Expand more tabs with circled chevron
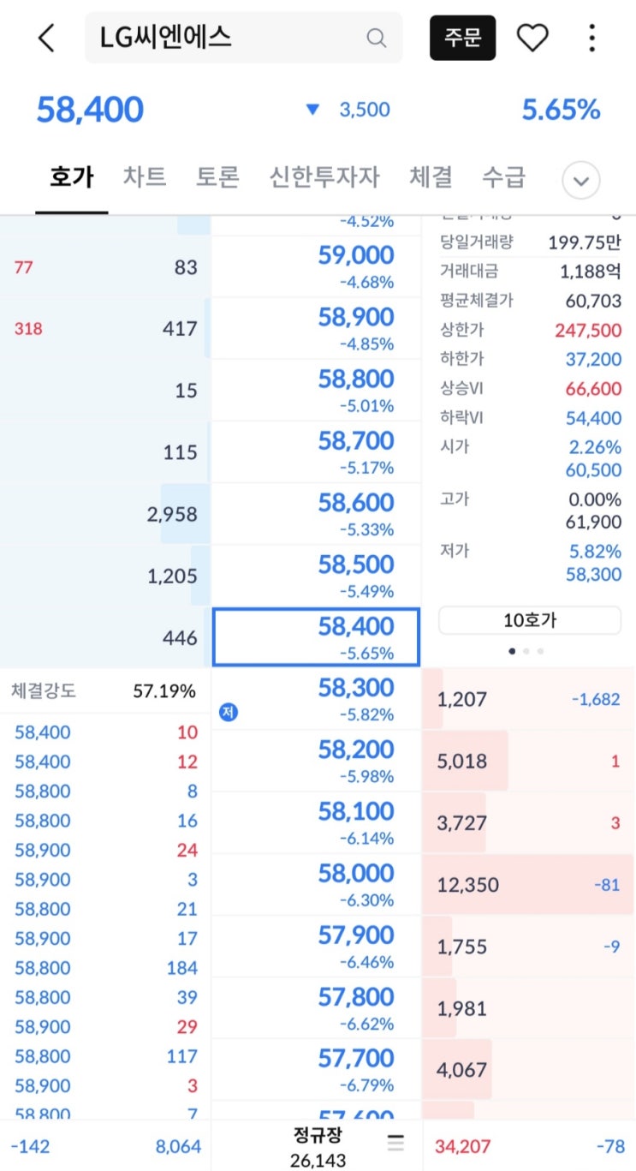This screenshot has width=636, height=1171. 580,181
